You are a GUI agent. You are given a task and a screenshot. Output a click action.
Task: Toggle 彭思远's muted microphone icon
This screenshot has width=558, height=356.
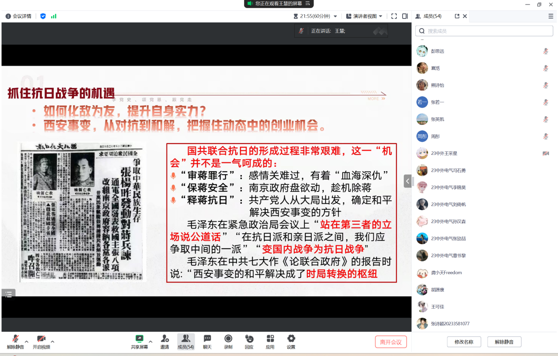click(546, 51)
